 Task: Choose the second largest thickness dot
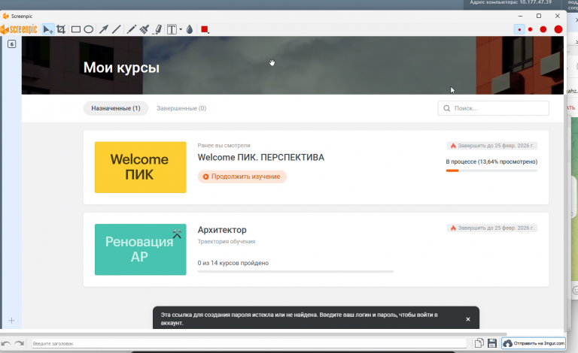[x=543, y=29]
